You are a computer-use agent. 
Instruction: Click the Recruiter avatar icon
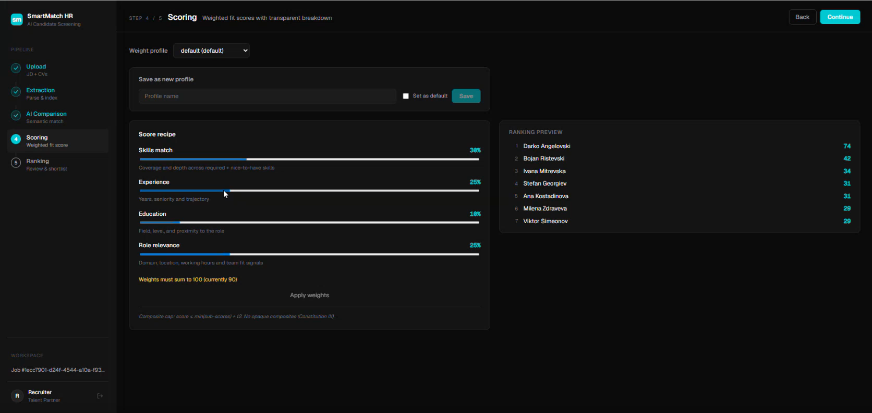pos(17,396)
